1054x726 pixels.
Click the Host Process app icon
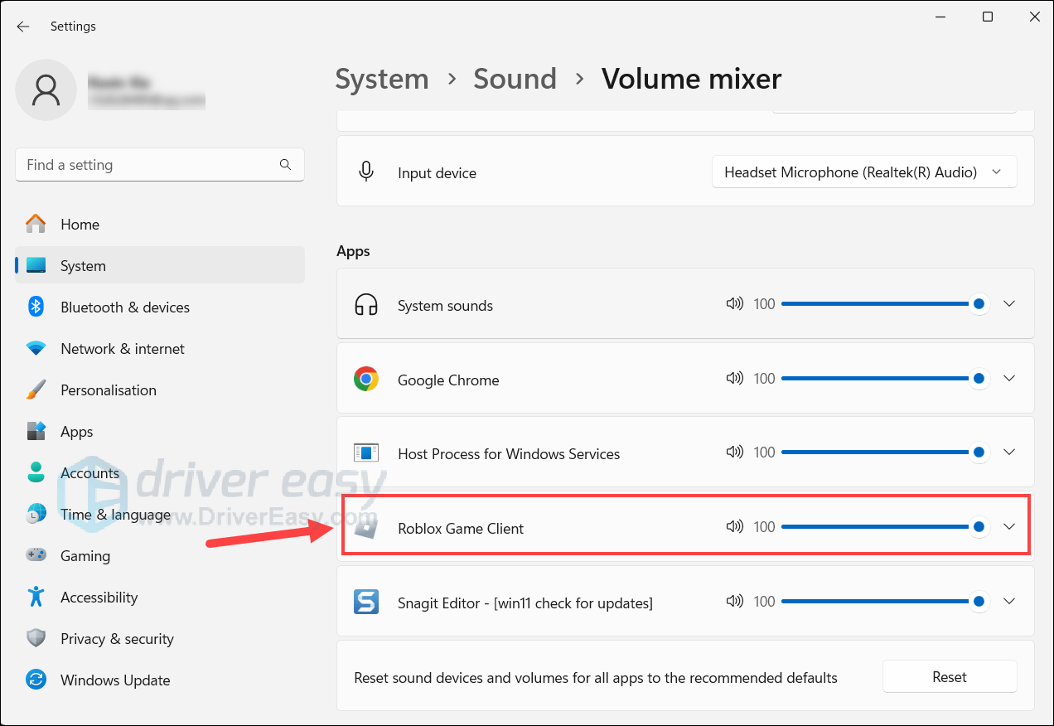tap(365, 453)
